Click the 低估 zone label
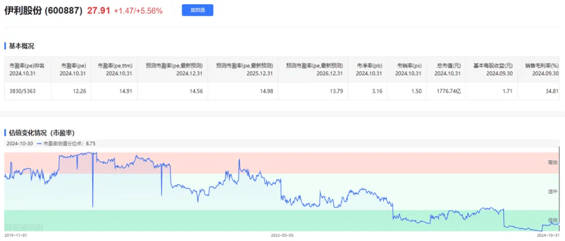Screen dimensions: 565x241 552,220
